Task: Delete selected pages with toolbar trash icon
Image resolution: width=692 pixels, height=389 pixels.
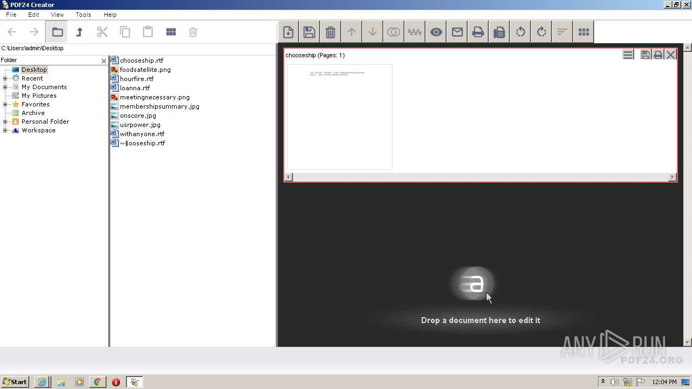Action: [x=330, y=32]
